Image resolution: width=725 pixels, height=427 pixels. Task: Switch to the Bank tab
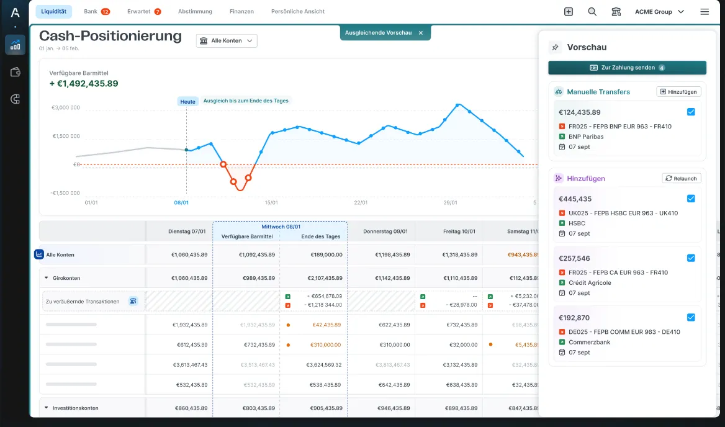tap(97, 11)
